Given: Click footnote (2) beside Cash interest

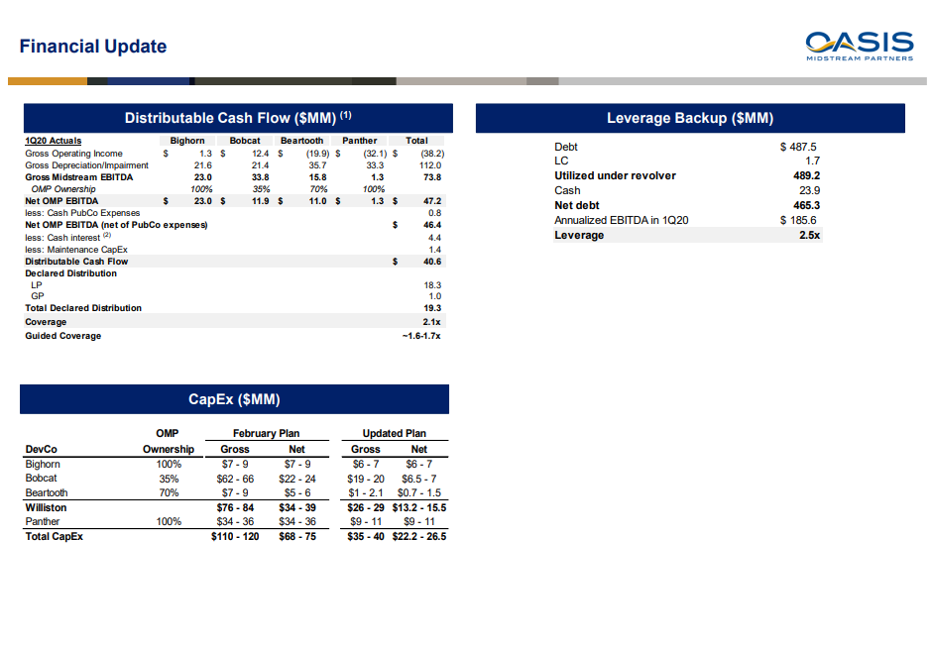Looking at the screenshot, I should tap(106, 236).
